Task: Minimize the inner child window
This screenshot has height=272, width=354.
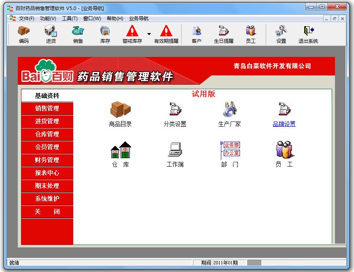Action: pos(326,19)
